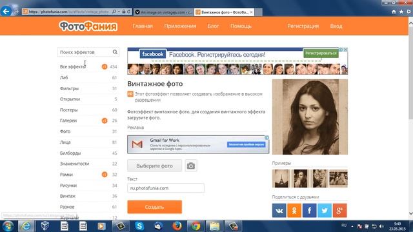Open VirtualBox cube icon in taskbar
The width and height of the screenshot is (413, 232).
click(45, 226)
